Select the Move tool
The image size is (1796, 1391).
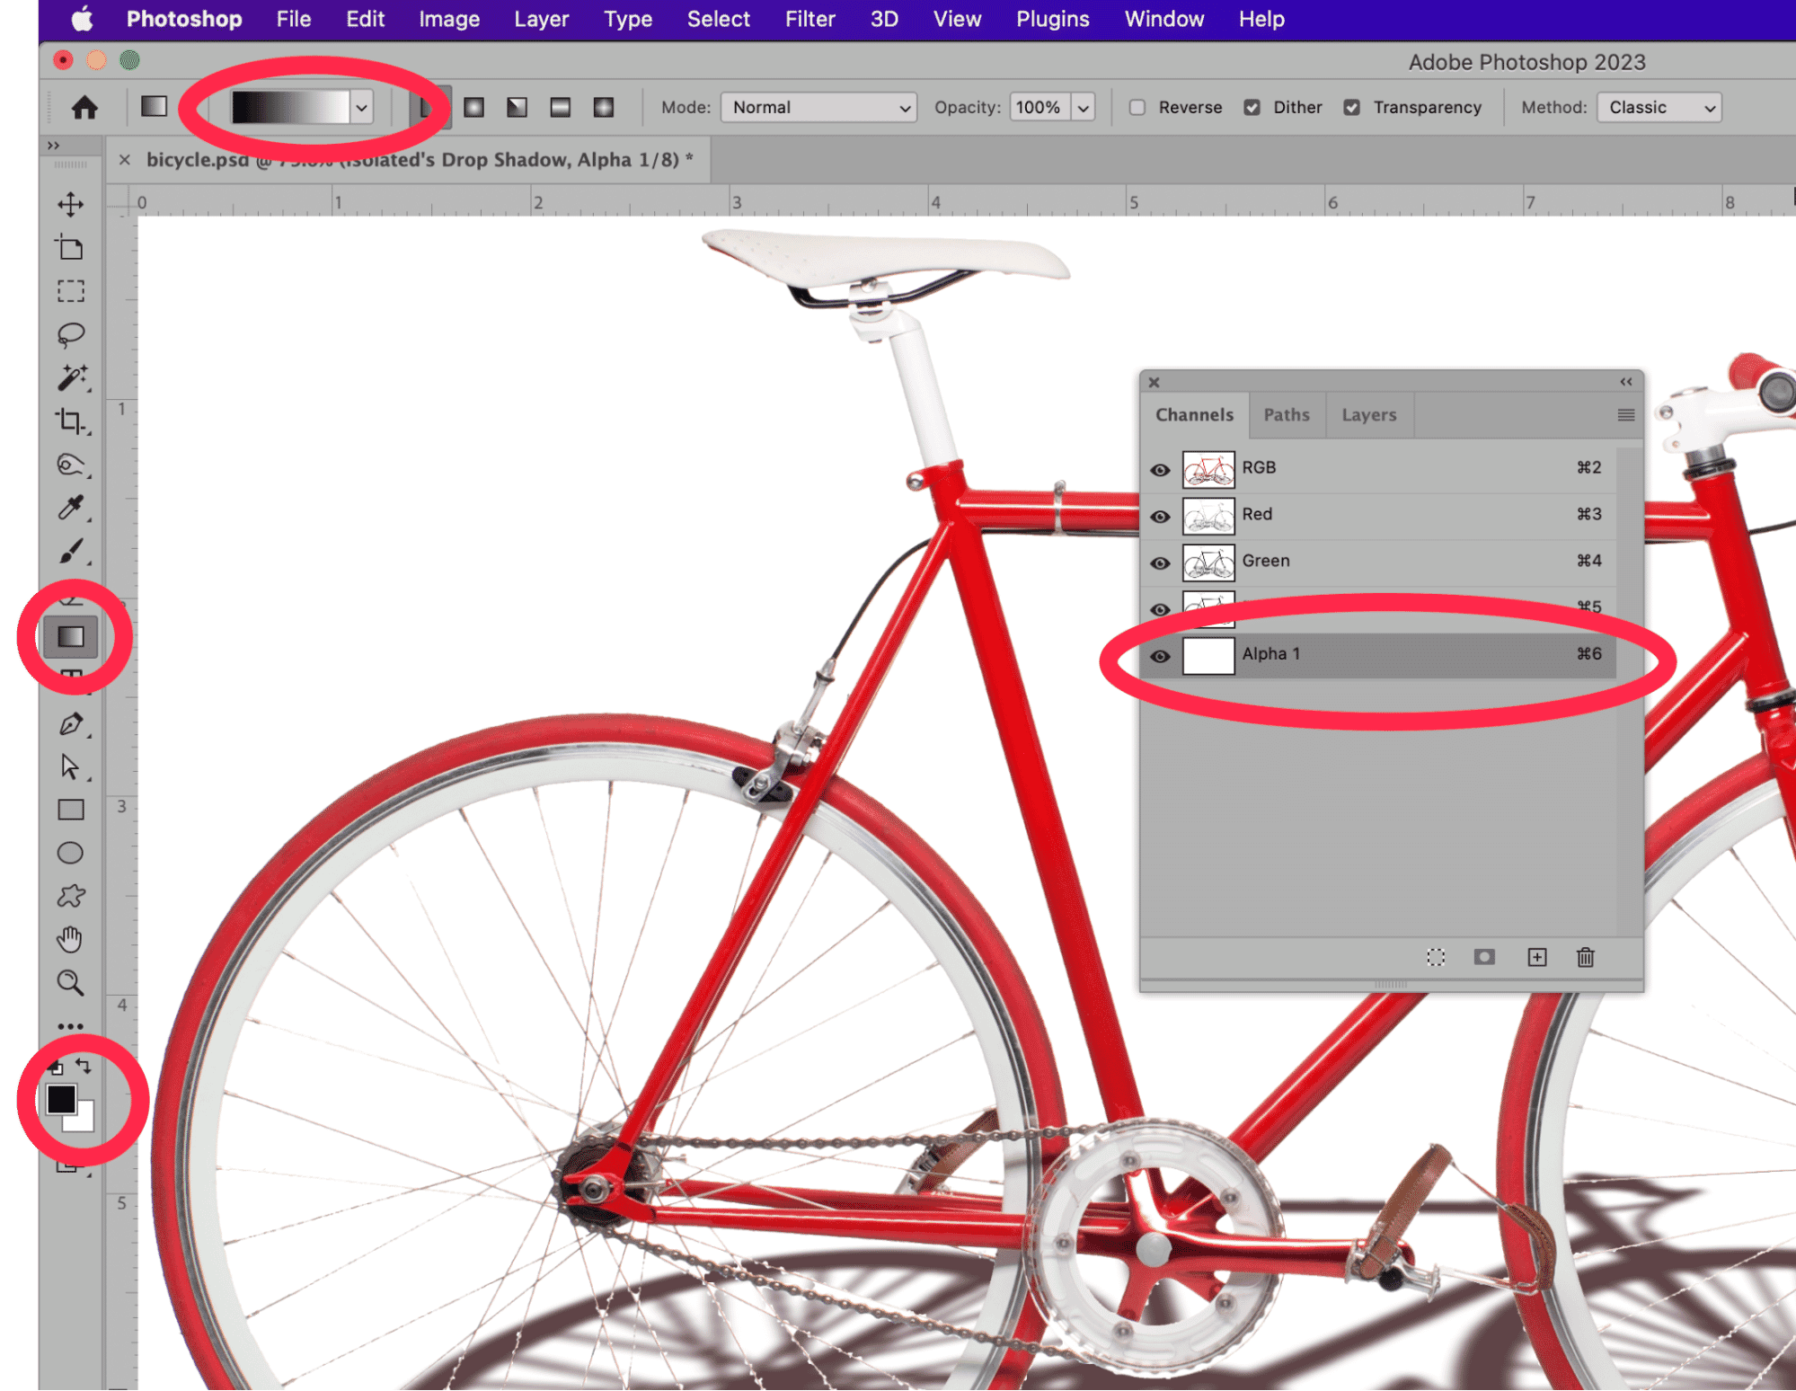tap(71, 204)
